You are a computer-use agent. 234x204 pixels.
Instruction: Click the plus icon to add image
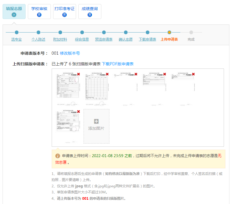pos(96,121)
